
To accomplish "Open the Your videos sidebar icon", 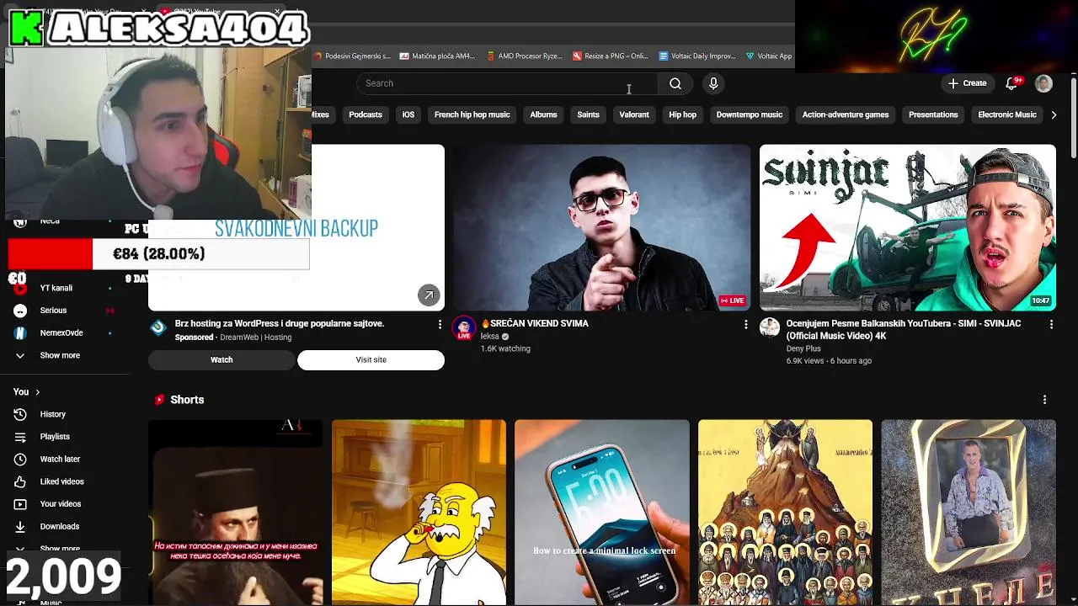I will point(20,504).
